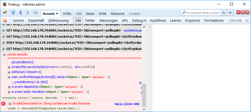Expand the GET request with t=LbzVExp

[x=4, y=49]
